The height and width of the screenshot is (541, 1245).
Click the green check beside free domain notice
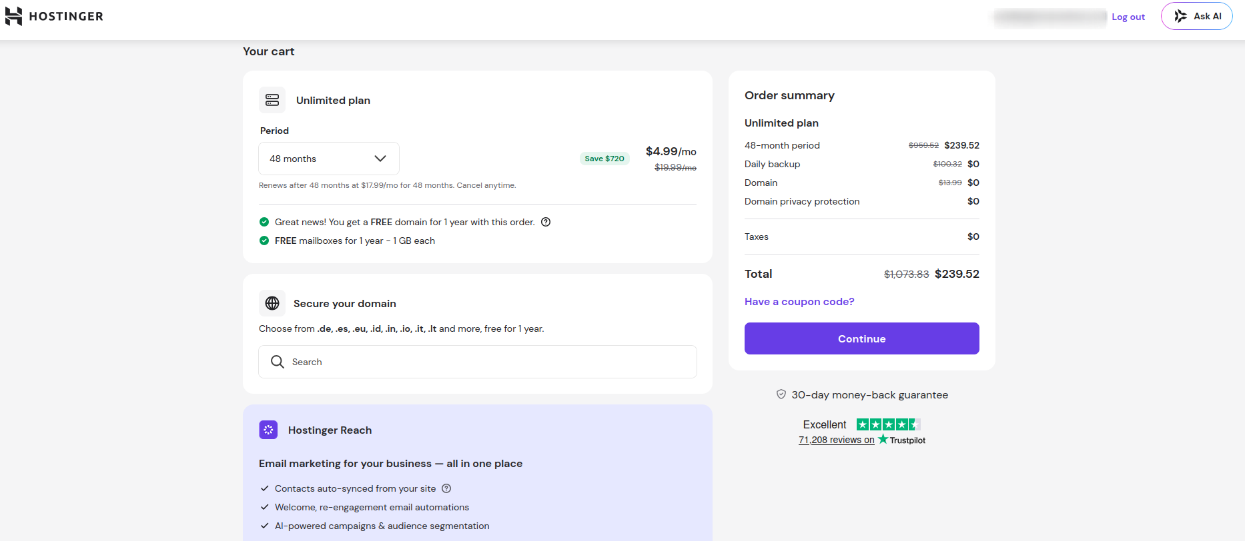(x=264, y=222)
